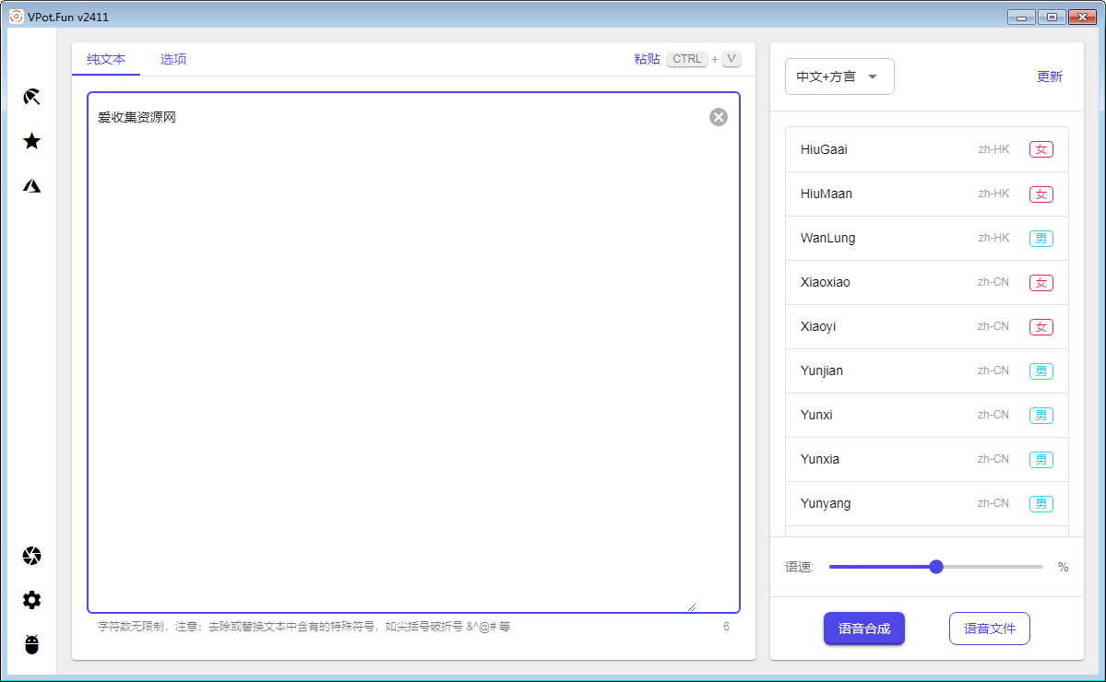Click the 女 tag on Xiaoyi row
This screenshot has height=682, width=1106.
(1041, 327)
